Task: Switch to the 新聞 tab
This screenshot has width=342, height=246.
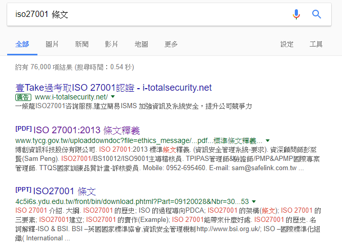Action: [82, 44]
